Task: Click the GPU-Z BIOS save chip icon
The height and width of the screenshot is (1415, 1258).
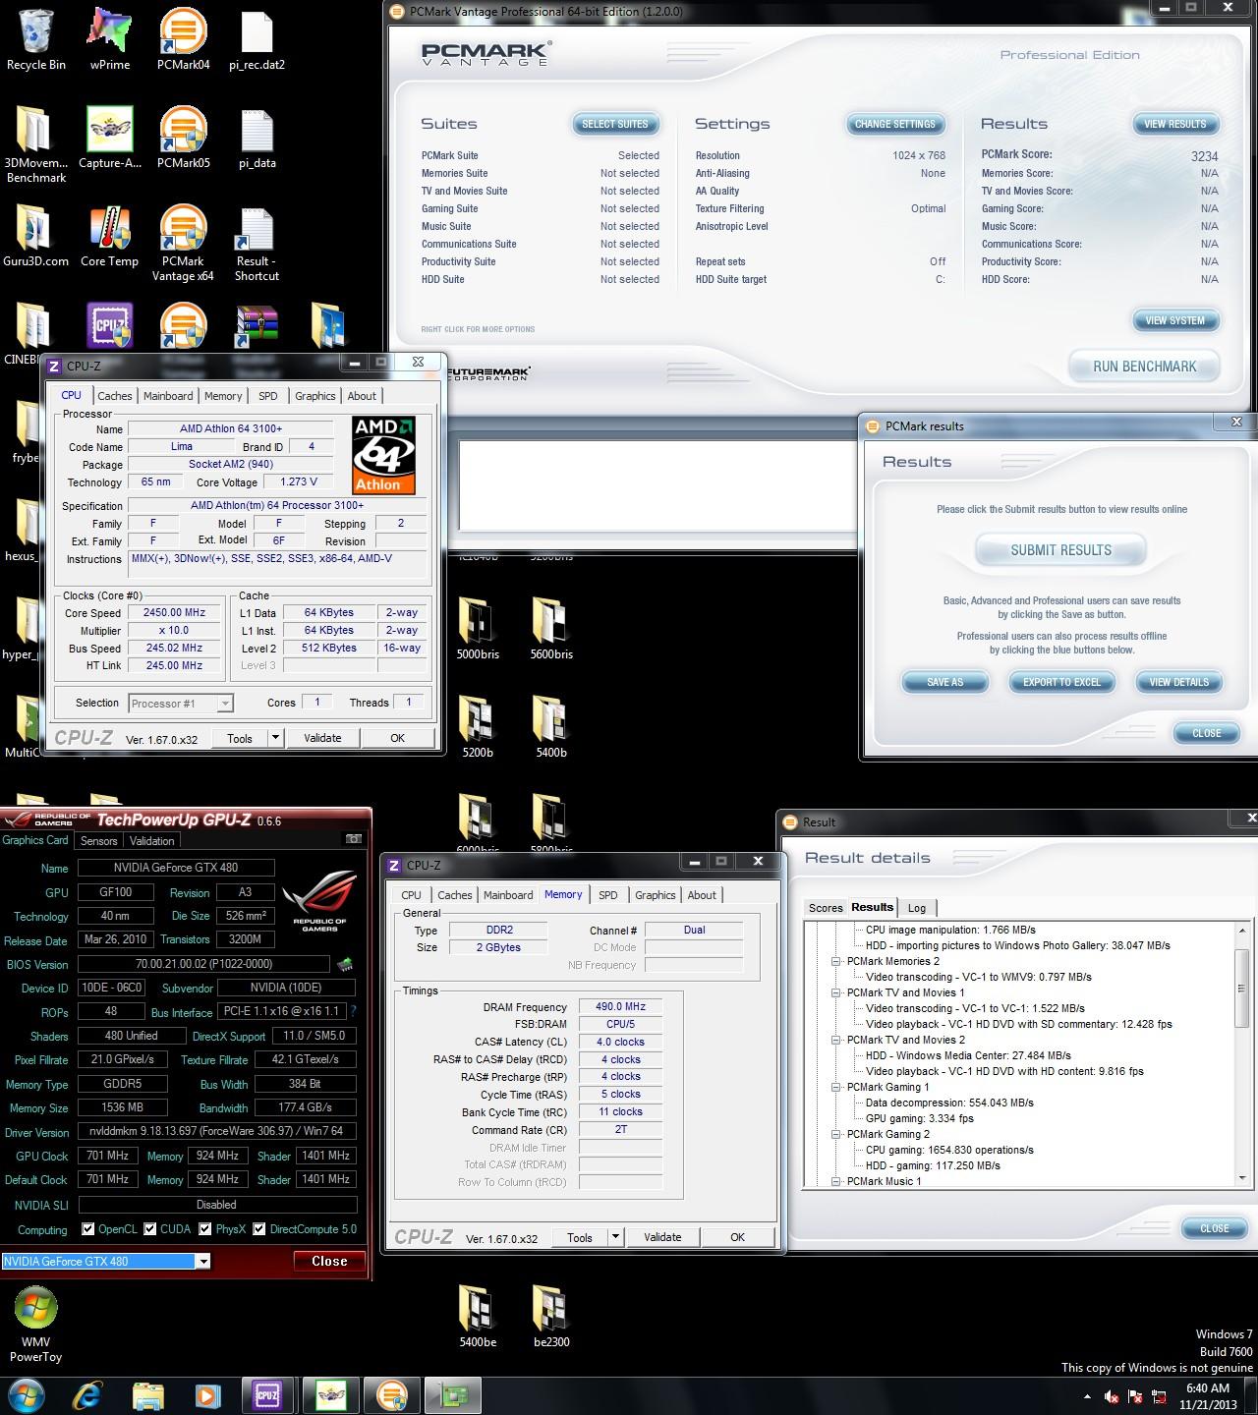Action: pyautogui.click(x=345, y=965)
